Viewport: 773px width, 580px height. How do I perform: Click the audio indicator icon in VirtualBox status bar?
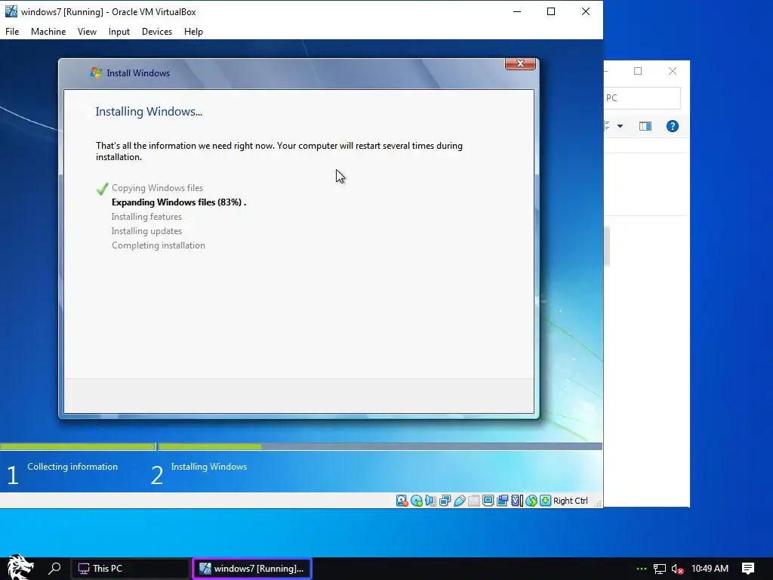431,501
